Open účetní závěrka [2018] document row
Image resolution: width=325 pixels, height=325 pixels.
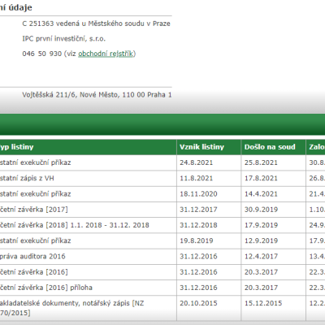(x=162, y=225)
